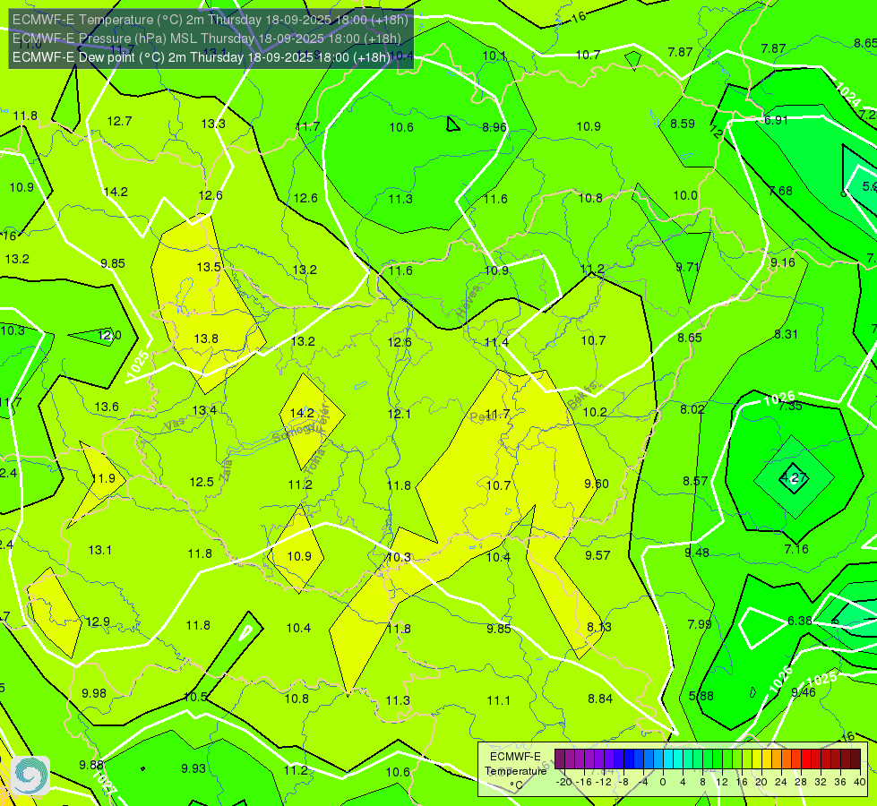Image resolution: width=877 pixels, height=806 pixels.
Task: Click the 12.9 temperature value
Action: click(98, 622)
